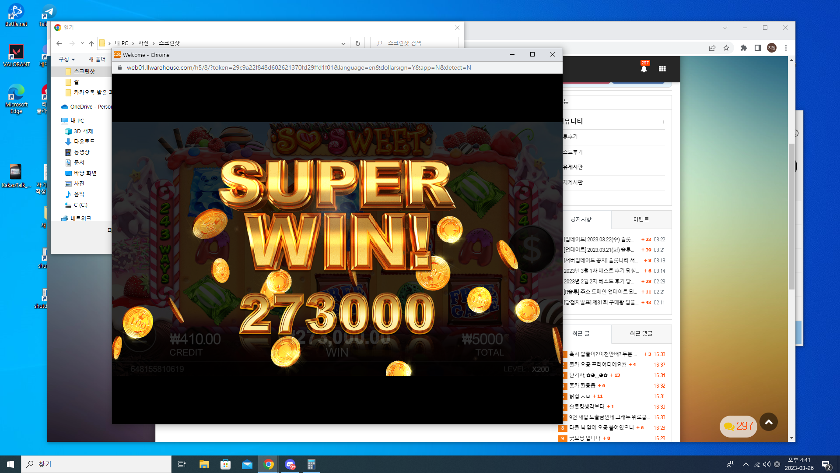
Task: Open address path history dropdown in file dialog
Action: pos(343,43)
